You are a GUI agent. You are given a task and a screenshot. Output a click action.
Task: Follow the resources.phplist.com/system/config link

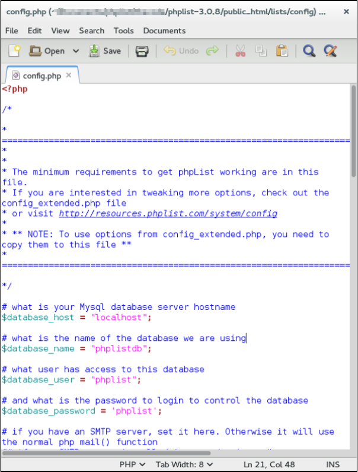tap(168, 214)
